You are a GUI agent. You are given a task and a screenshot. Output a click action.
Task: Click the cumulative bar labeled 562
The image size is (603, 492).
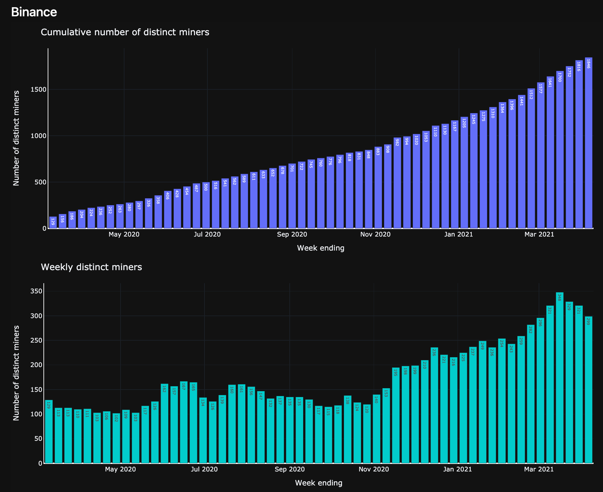235,202
